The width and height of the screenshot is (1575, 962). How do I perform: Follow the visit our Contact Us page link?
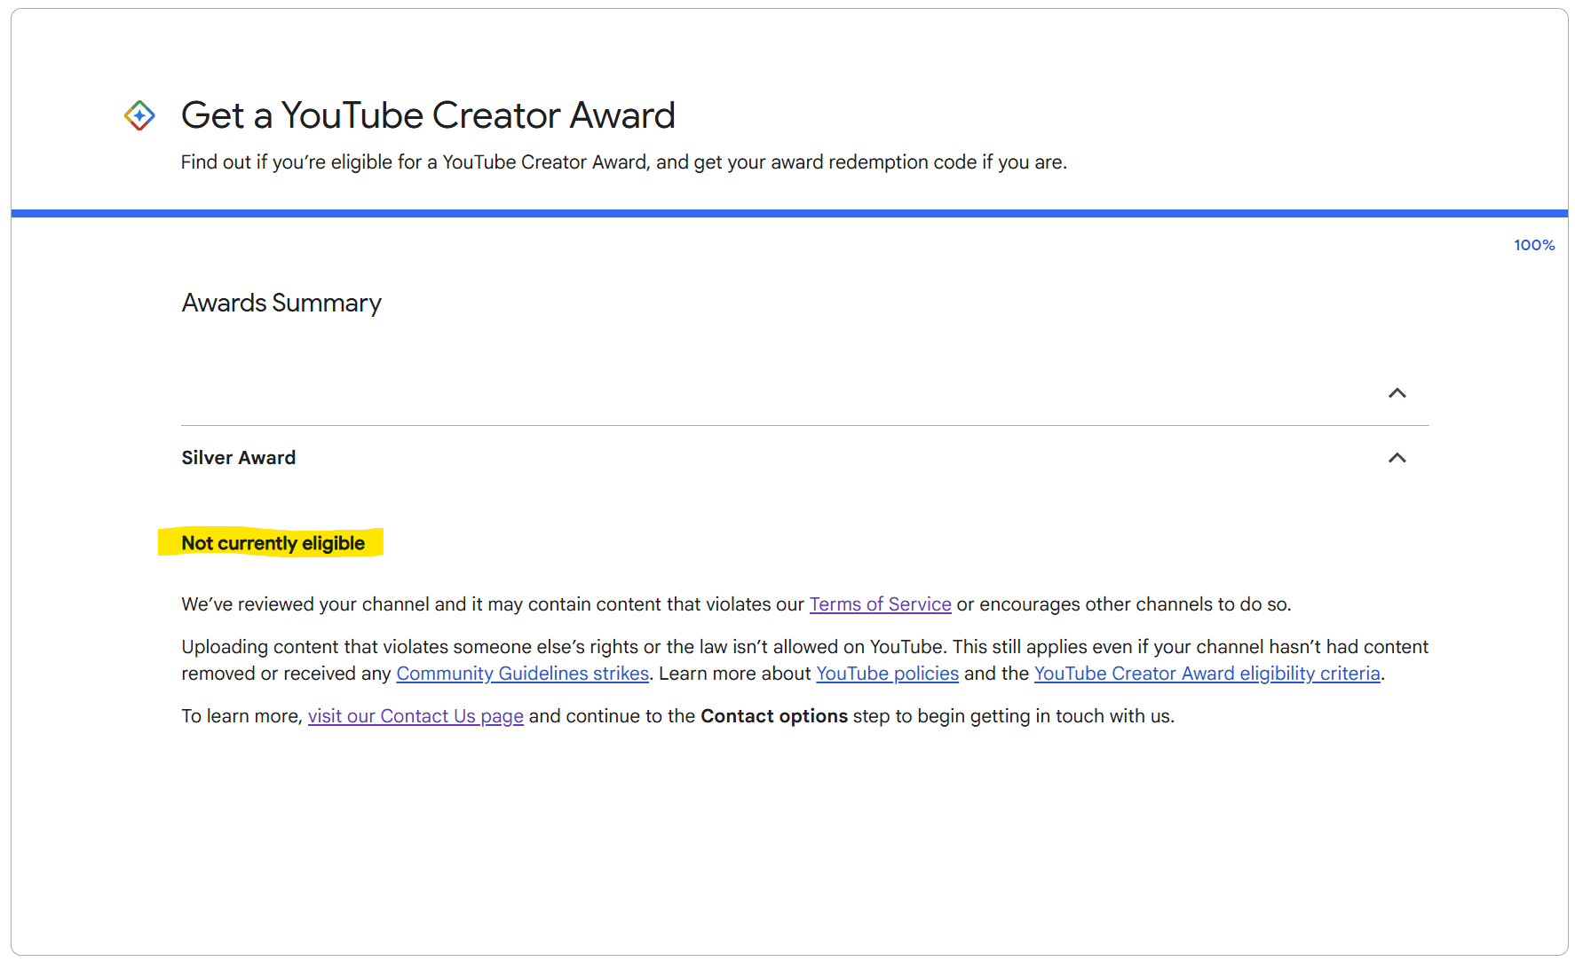point(416,716)
